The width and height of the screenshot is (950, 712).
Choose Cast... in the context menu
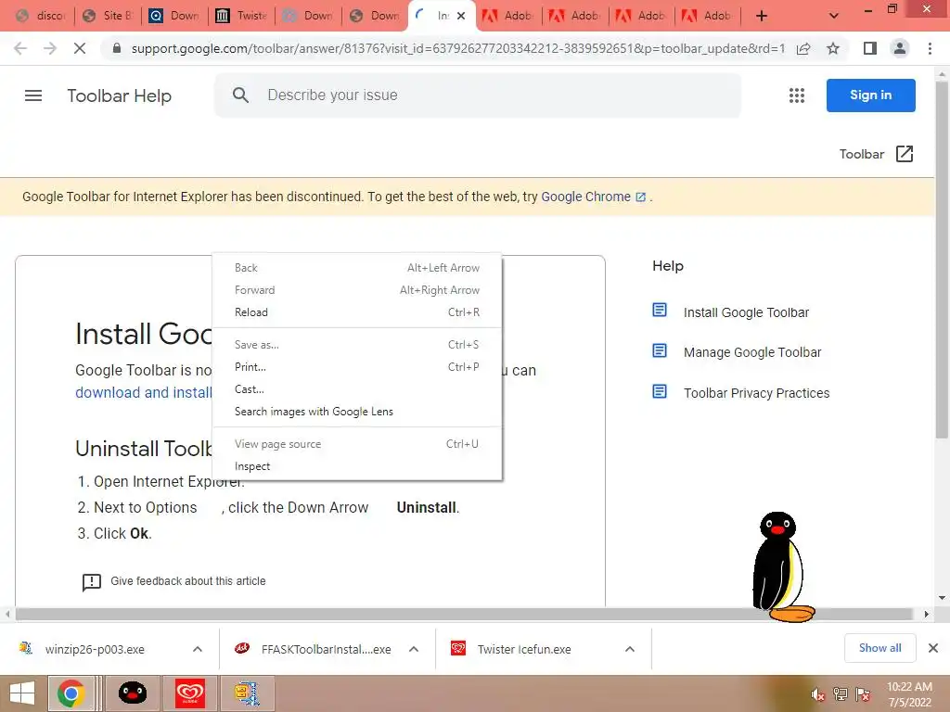[357, 389]
